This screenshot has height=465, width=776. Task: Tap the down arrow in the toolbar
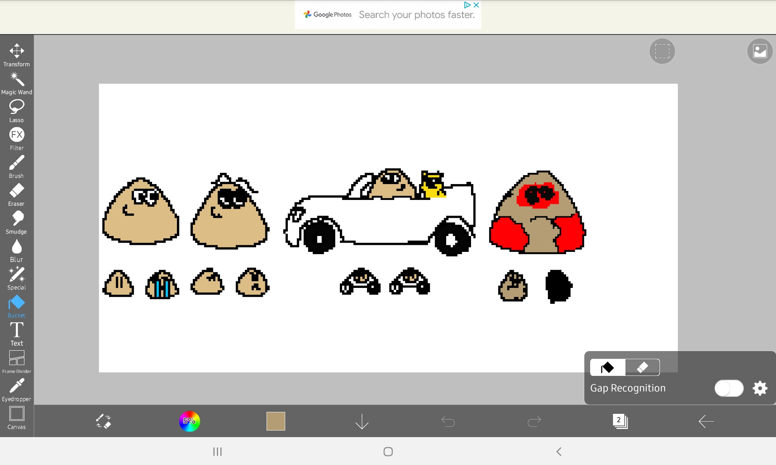pos(362,421)
